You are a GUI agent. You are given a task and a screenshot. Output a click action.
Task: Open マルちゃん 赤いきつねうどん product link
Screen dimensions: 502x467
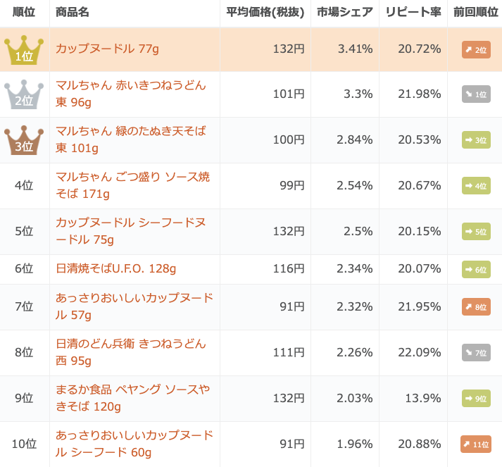(x=131, y=94)
